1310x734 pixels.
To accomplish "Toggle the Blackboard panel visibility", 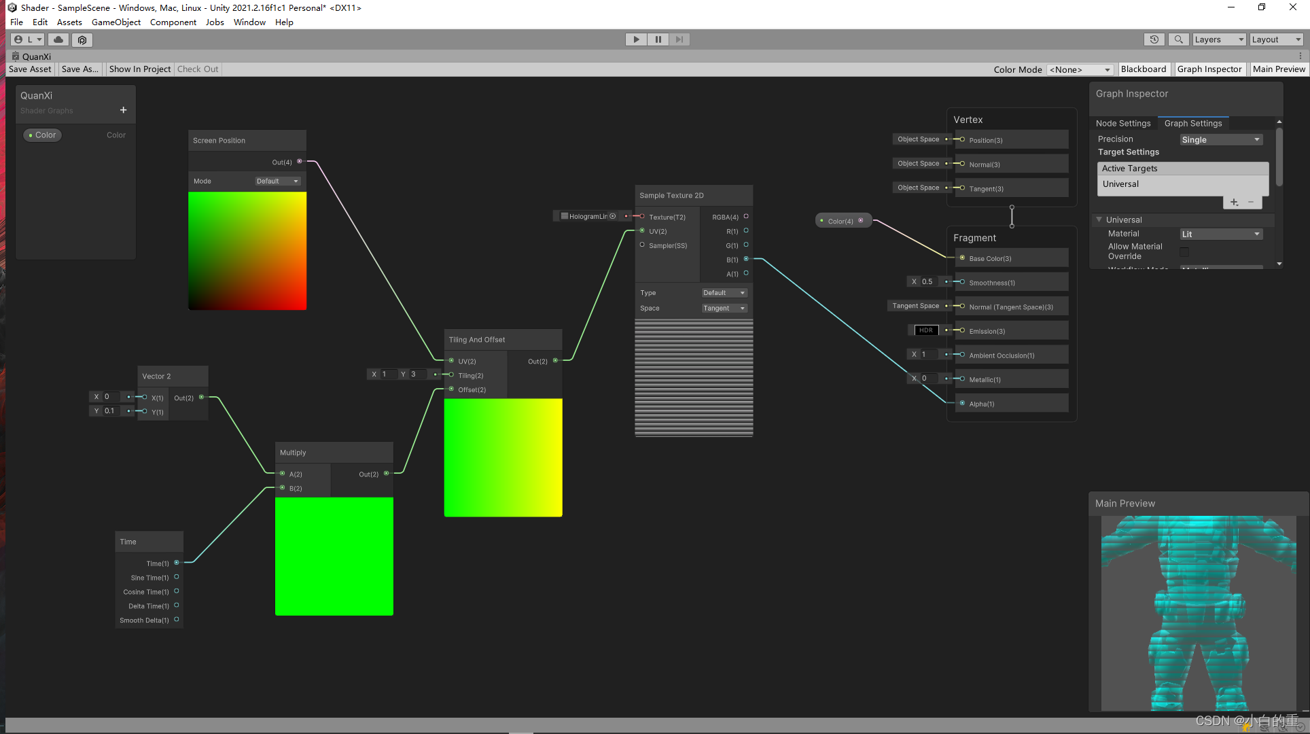I will tap(1144, 69).
